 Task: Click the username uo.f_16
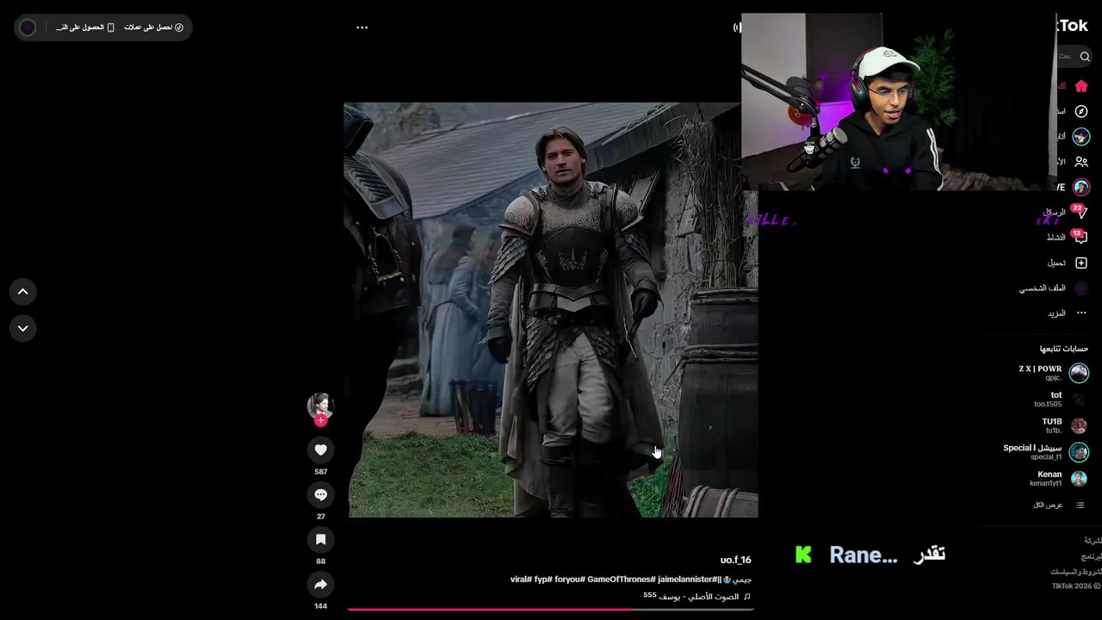735,560
